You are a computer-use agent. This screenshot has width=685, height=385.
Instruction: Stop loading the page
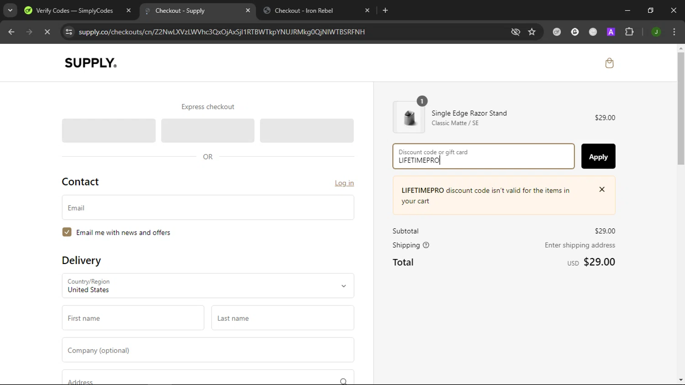click(47, 32)
